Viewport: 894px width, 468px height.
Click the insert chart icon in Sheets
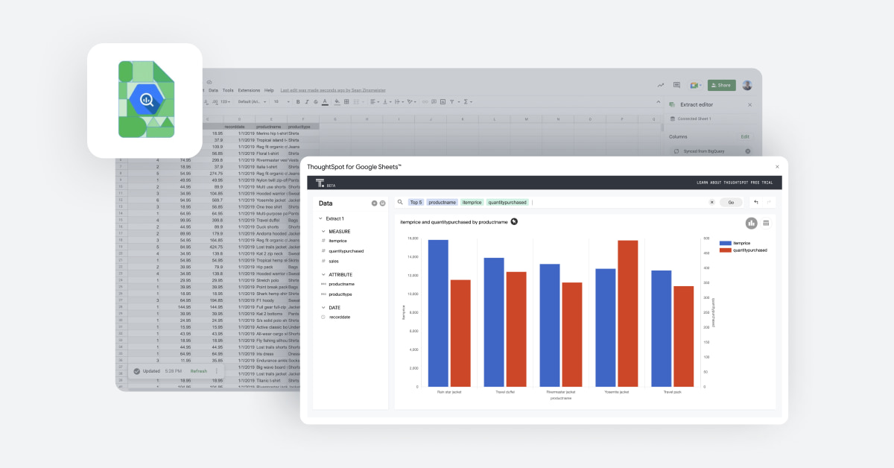[x=442, y=101]
